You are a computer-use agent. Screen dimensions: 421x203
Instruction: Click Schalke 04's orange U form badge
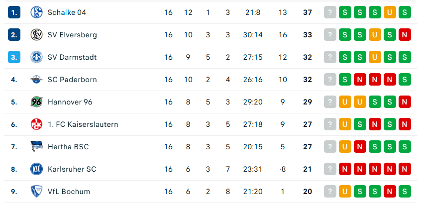click(390, 12)
